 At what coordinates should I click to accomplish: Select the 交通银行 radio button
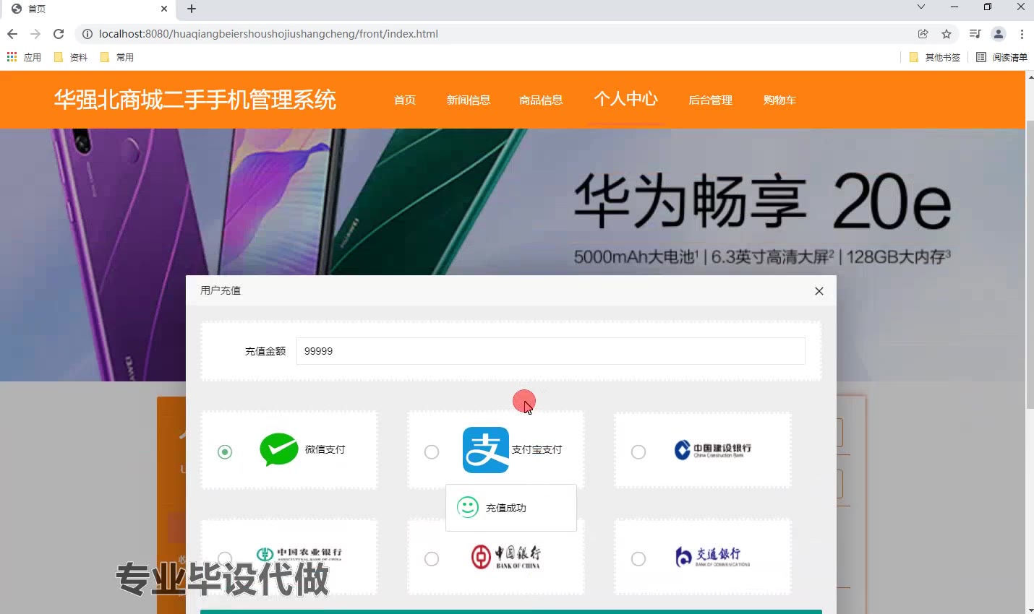click(638, 558)
